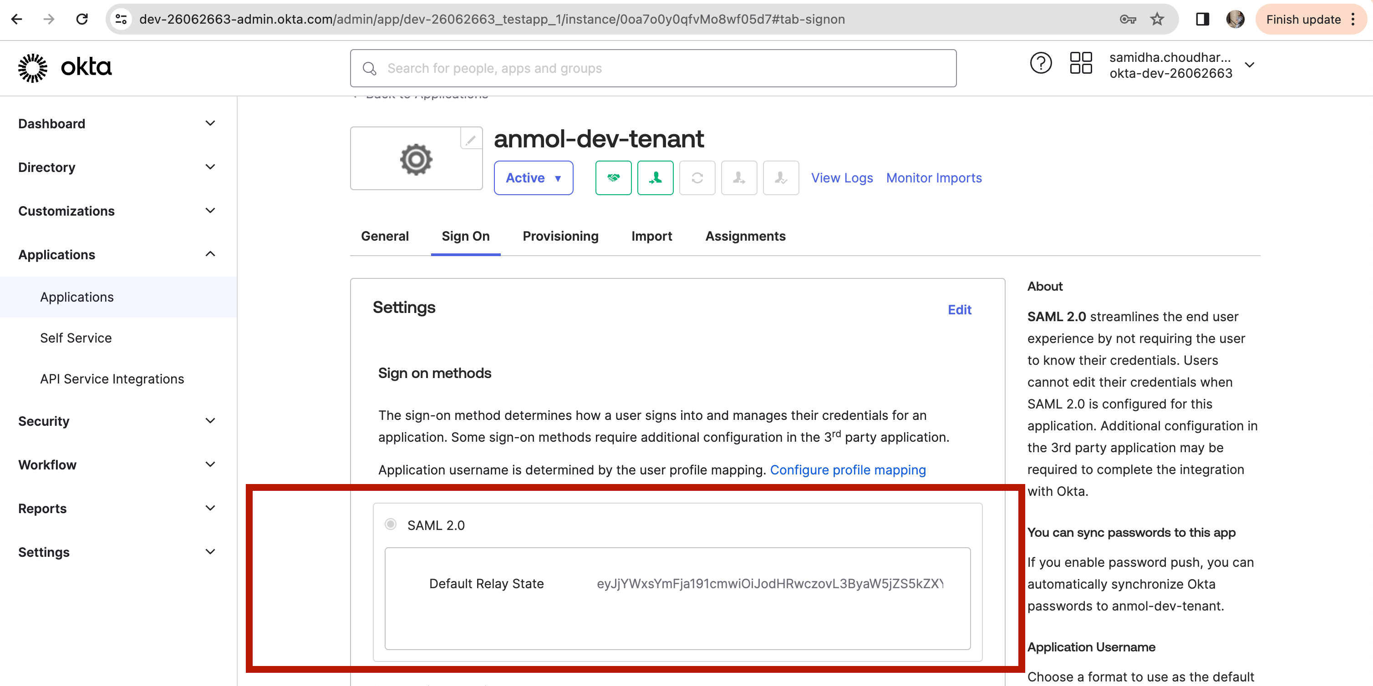Open the help question mark icon

pyautogui.click(x=1042, y=63)
